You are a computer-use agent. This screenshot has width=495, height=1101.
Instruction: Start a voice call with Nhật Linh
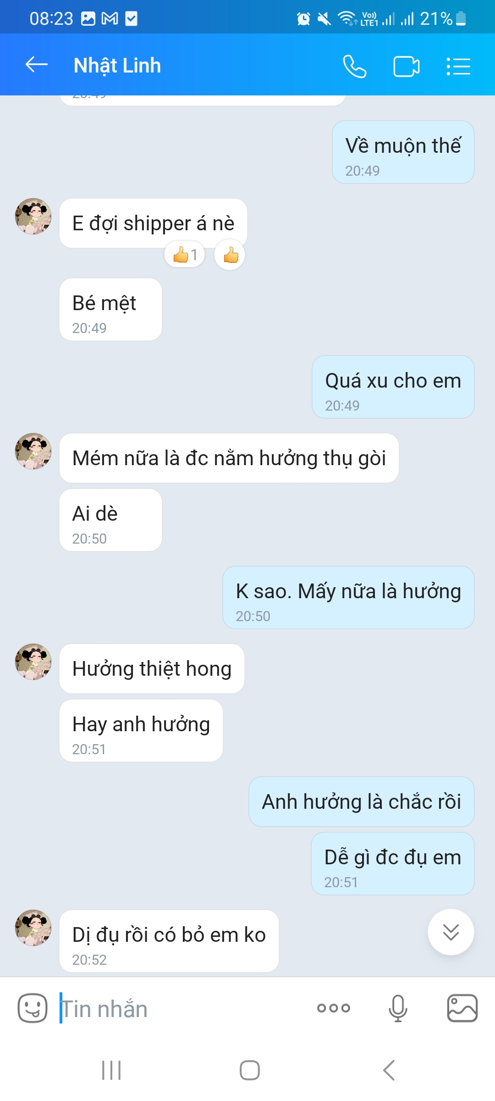(354, 67)
